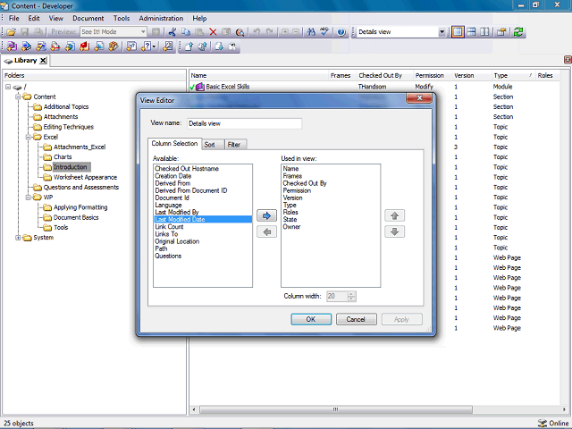Select the single-pane layout icon
This screenshot has width=572, height=429.
pyautogui.click(x=458, y=32)
